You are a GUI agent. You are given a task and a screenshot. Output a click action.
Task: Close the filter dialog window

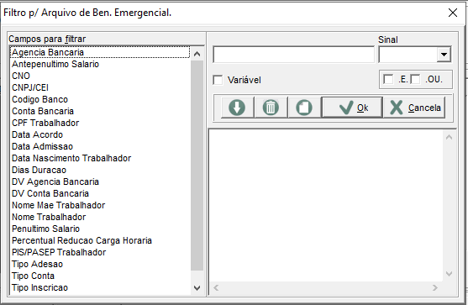(453, 13)
